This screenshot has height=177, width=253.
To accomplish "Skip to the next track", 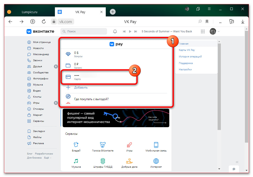I will point(136,31).
